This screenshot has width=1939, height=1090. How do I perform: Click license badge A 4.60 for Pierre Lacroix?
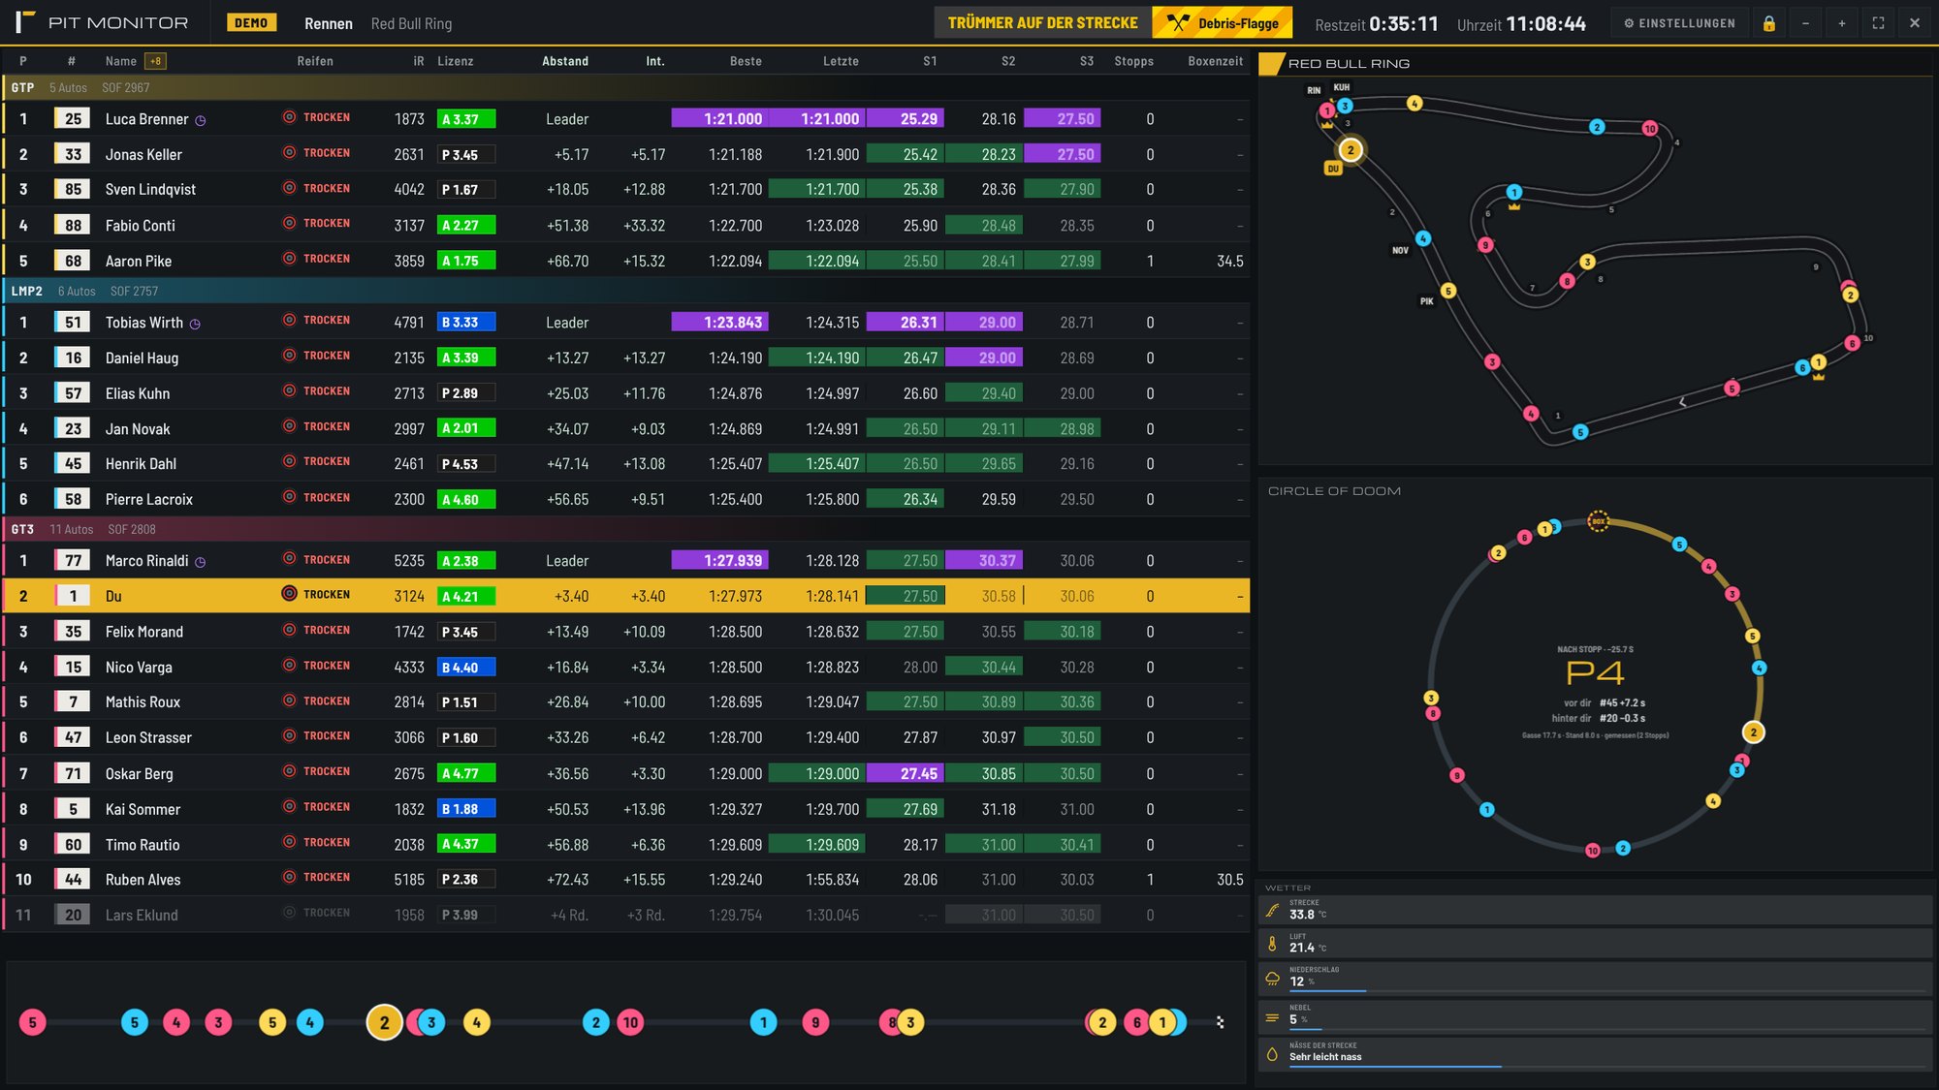click(466, 499)
